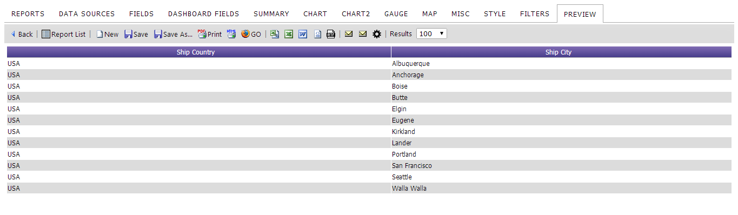Select the Anchorage city cell
The width and height of the screenshot is (738, 215).
(561, 75)
